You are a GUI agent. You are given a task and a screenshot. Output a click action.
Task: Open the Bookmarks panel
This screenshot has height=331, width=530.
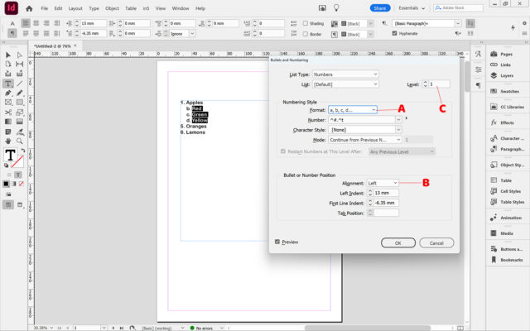tap(511, 259)
